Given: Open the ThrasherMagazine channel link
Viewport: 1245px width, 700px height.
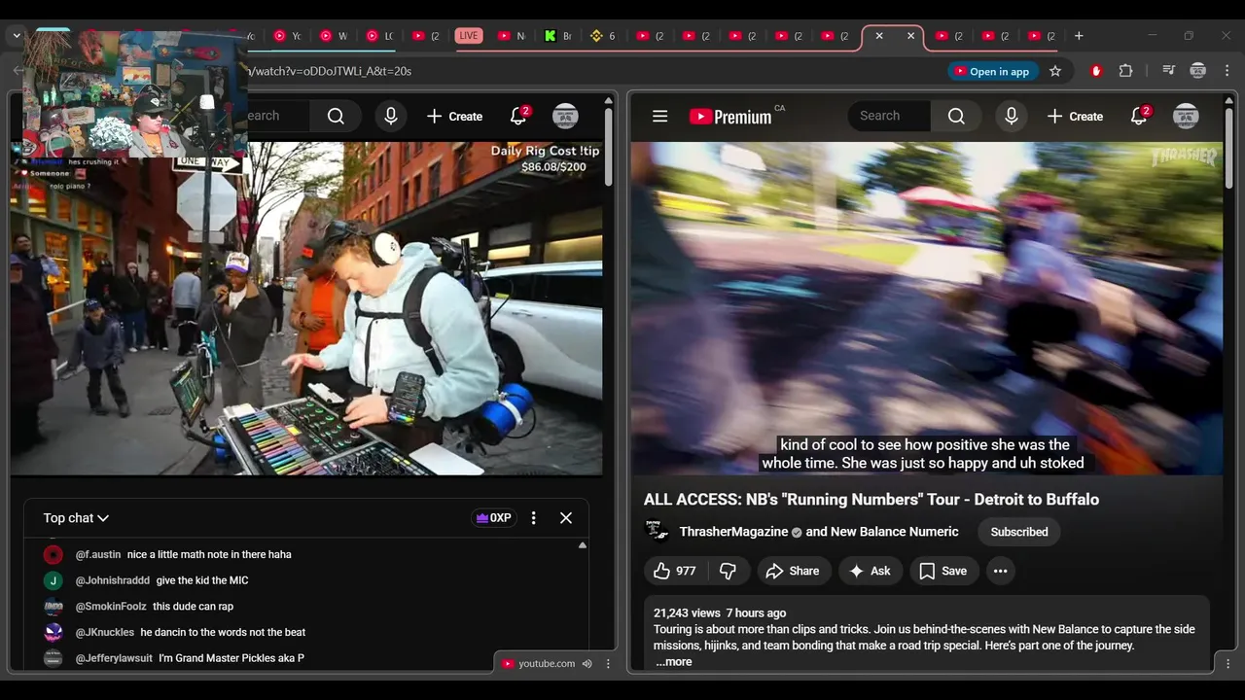Looking at the screenshot, I should pos(733,532).
